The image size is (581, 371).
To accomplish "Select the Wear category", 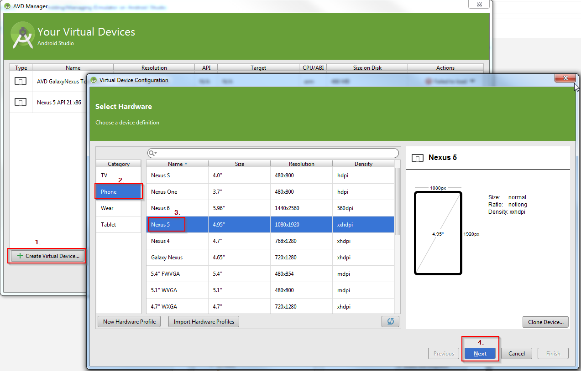I will (x=119, y=208).
